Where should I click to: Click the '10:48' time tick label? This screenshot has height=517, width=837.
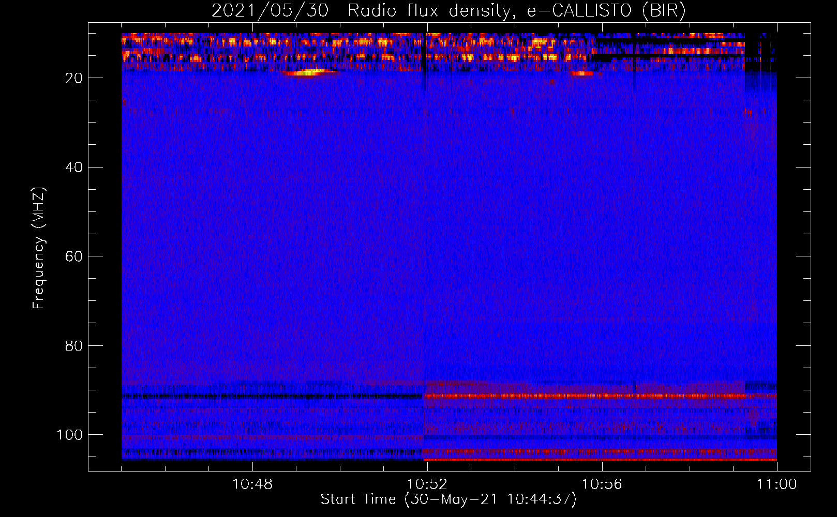pyautogui.click(x=252, y=484)
